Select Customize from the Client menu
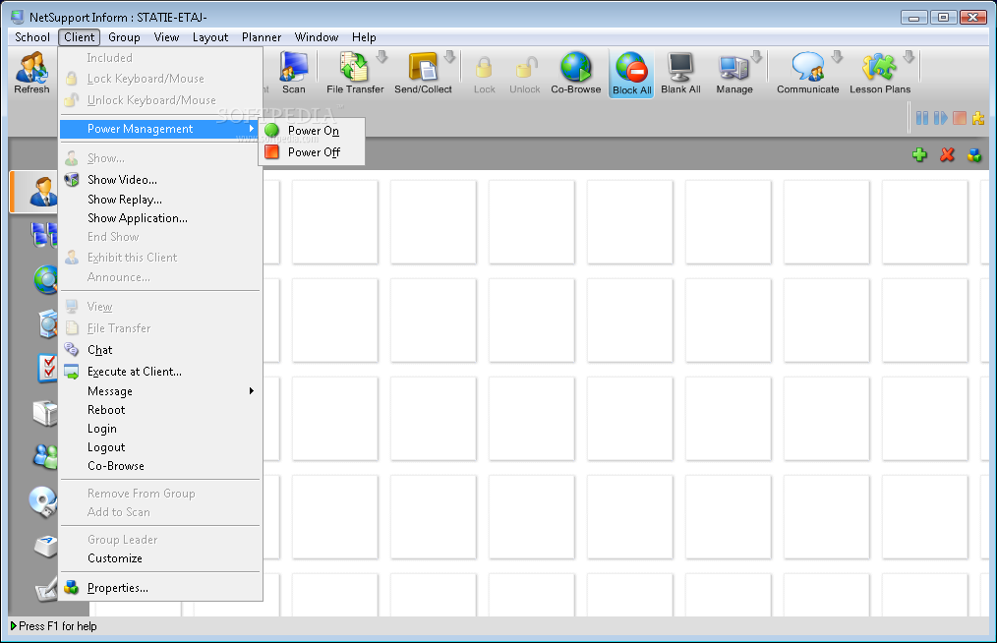 160,558
